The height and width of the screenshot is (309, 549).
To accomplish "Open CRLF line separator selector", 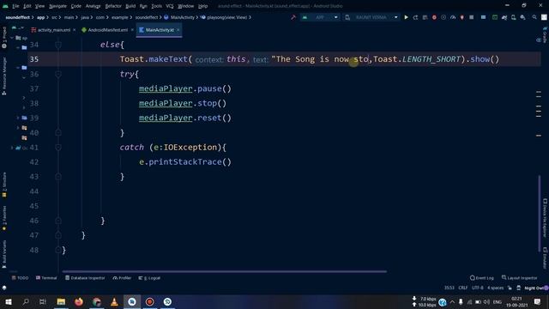I will pyautogui.click(x=463, y=288).
